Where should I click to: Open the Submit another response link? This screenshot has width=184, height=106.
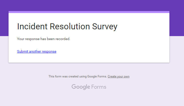coord(37,51)
